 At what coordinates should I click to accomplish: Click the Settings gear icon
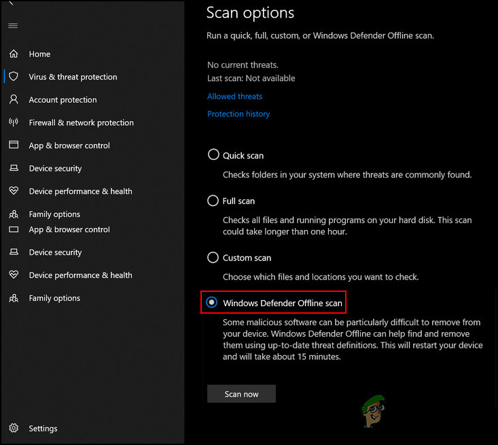[13, 429]
